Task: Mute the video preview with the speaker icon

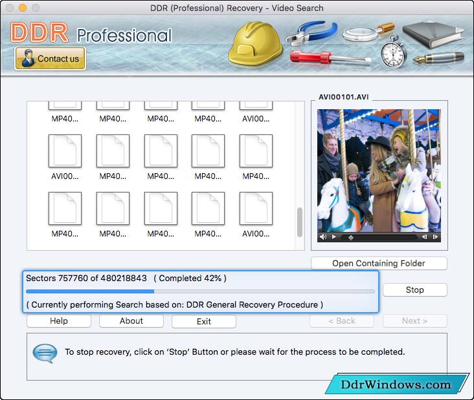Action: [323, 237]
